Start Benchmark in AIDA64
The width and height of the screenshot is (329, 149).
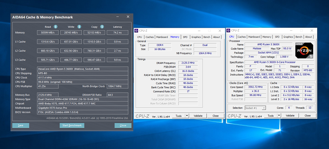(72, 125)
